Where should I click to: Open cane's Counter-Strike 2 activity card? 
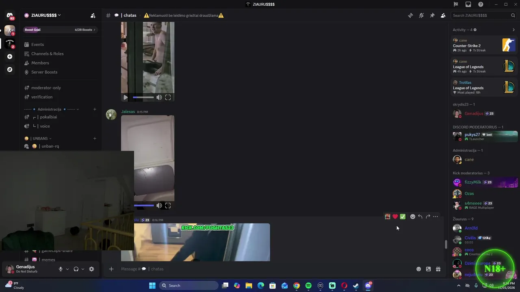click(x=484, y=45)
